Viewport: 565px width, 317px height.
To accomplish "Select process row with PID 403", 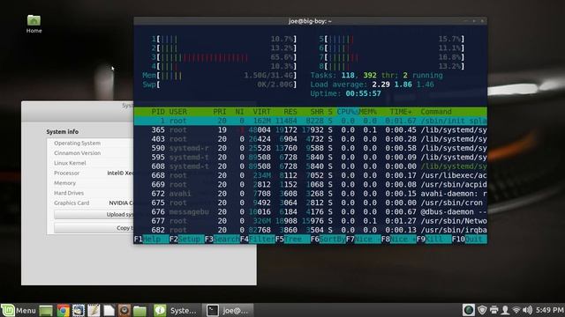I will [310, 139].
